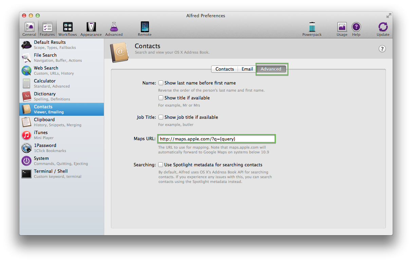Screen dimensions: 412x262
Task: Click 'Spelling, Definitions' subtitle text
Action: 52,99
